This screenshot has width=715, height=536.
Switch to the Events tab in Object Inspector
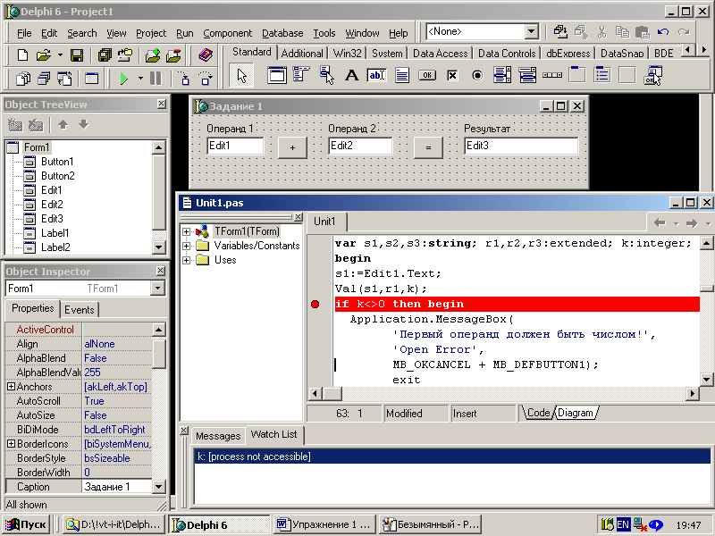(79, 310)
